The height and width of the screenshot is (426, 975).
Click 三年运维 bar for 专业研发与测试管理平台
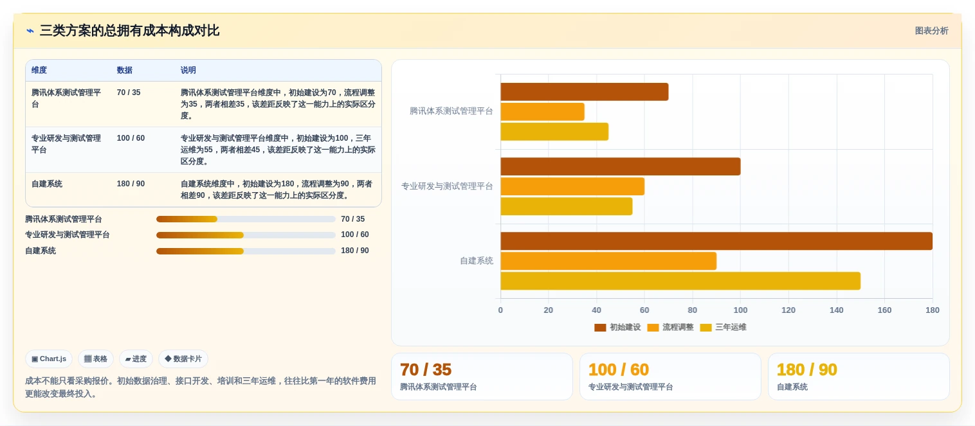pyautogui.click(x=567, y=206)
